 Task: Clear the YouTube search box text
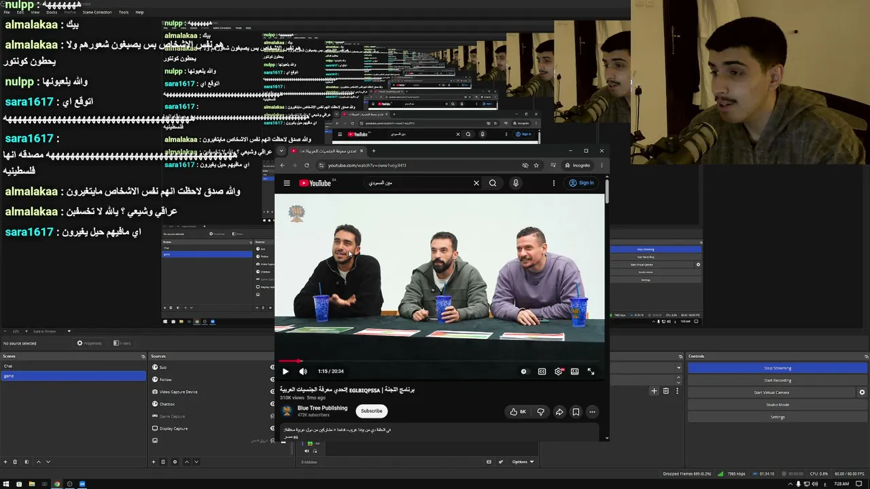pos(476,183)
